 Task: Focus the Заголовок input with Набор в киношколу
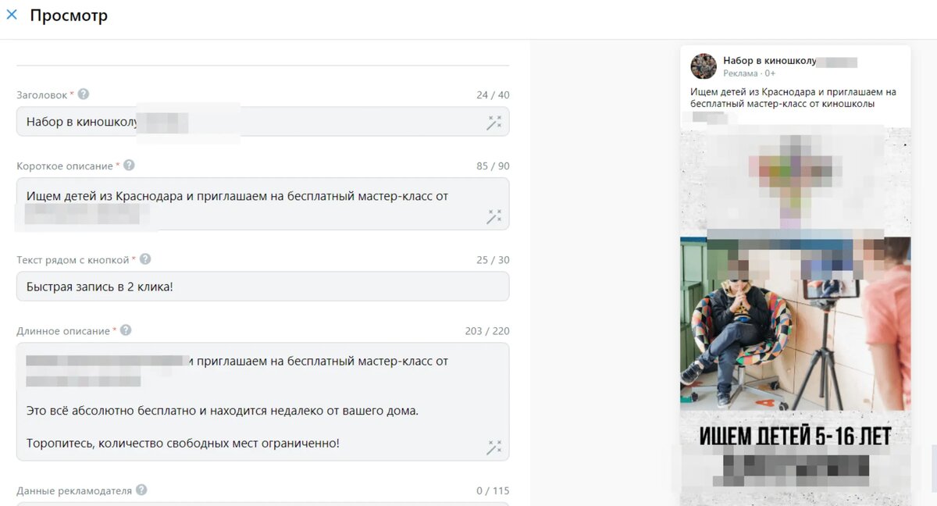(262, 121)
